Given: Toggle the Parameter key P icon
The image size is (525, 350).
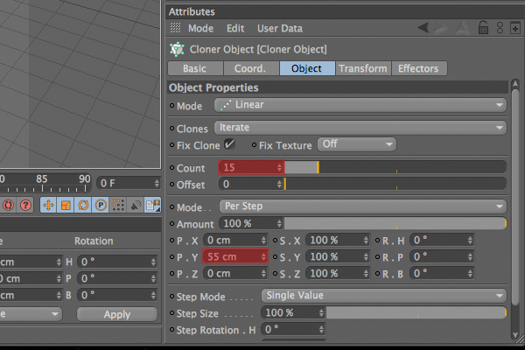Looking at the screenshot, I should coord(101,205).
